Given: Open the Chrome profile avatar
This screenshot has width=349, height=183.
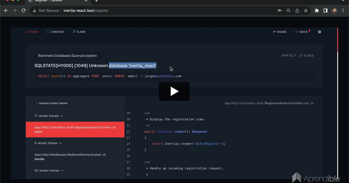Looking at the screenshot, I should [334, 10].
